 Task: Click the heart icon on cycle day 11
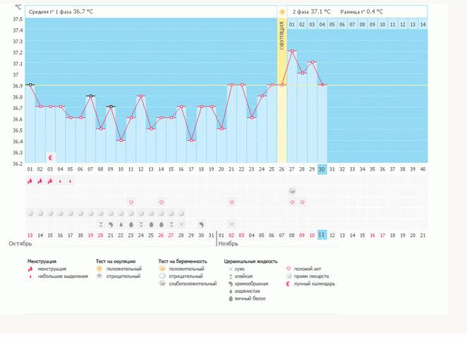click(x=131, y=202)
